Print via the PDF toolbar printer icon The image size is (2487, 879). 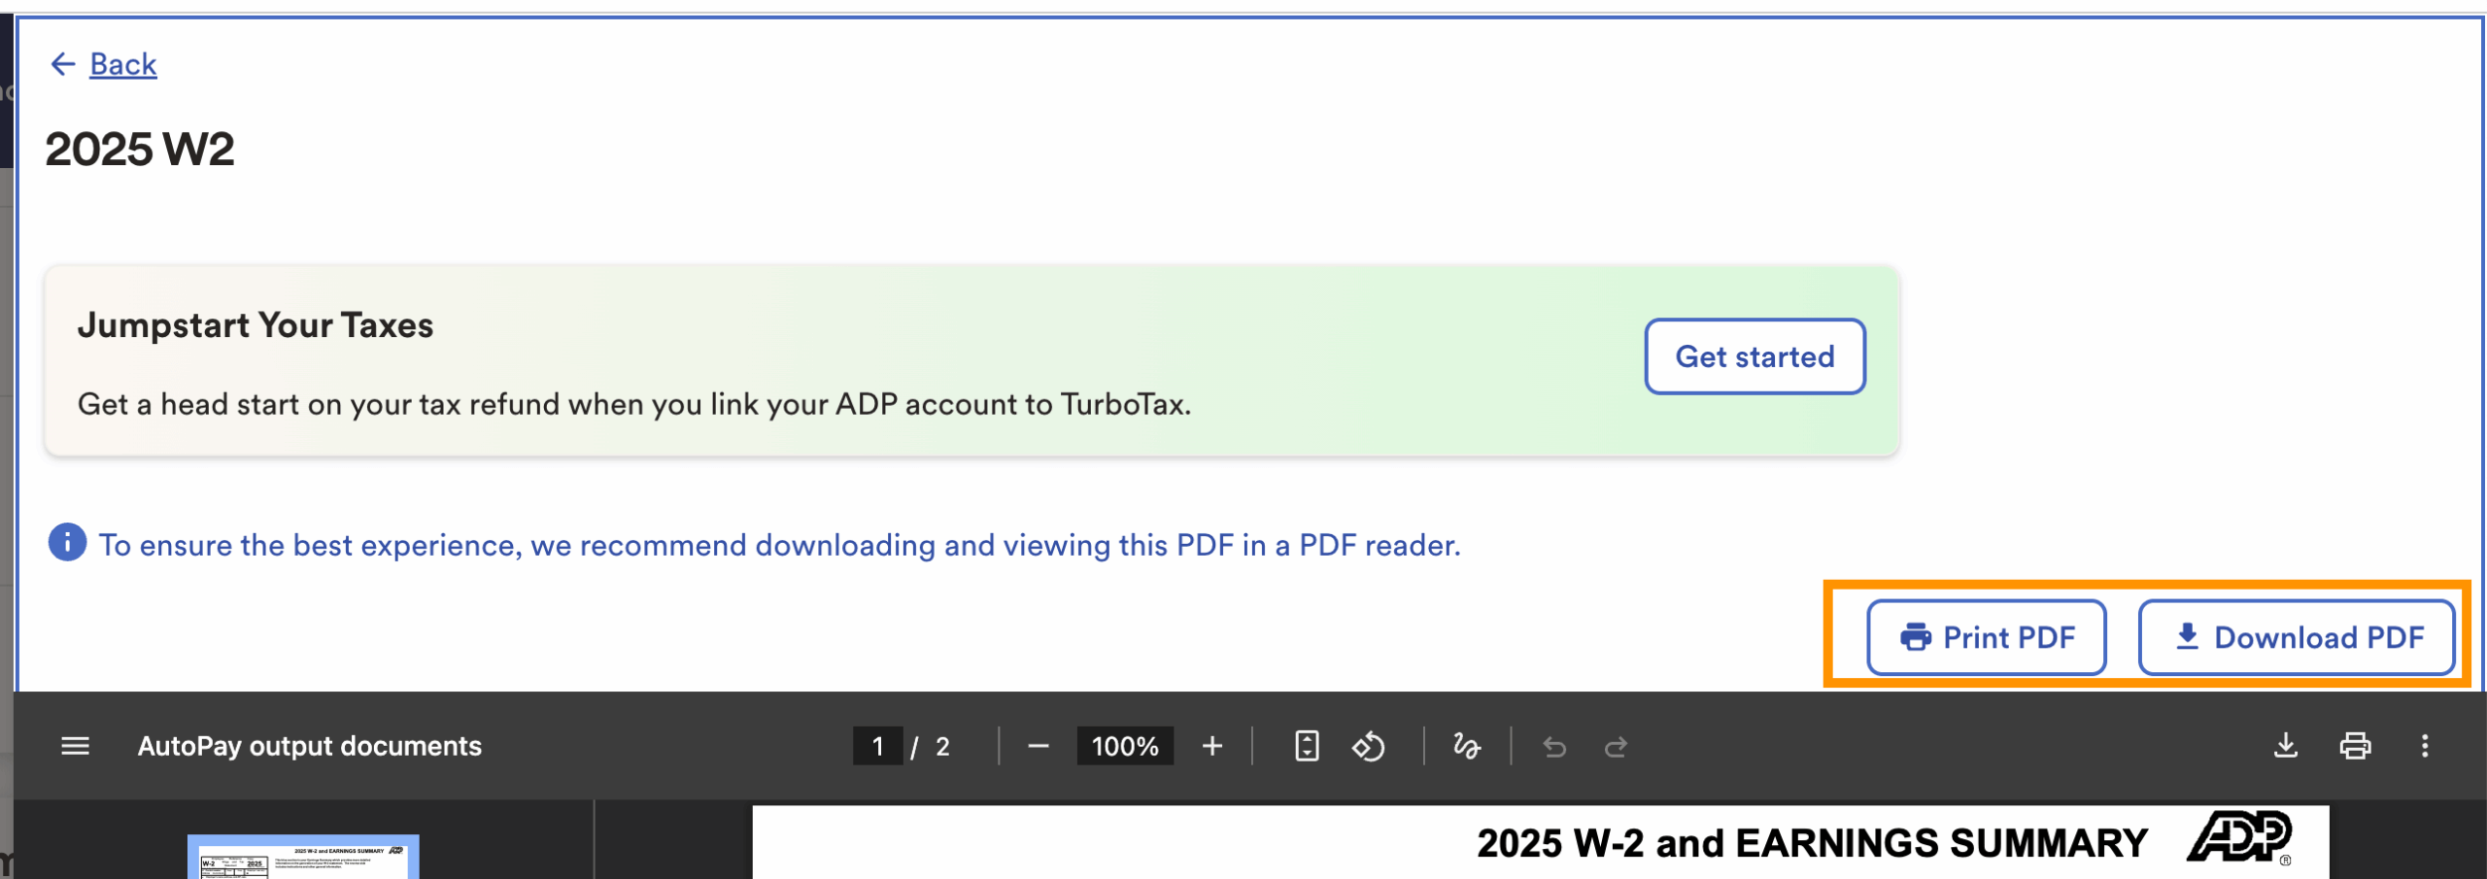click(x=2355, y=746)
